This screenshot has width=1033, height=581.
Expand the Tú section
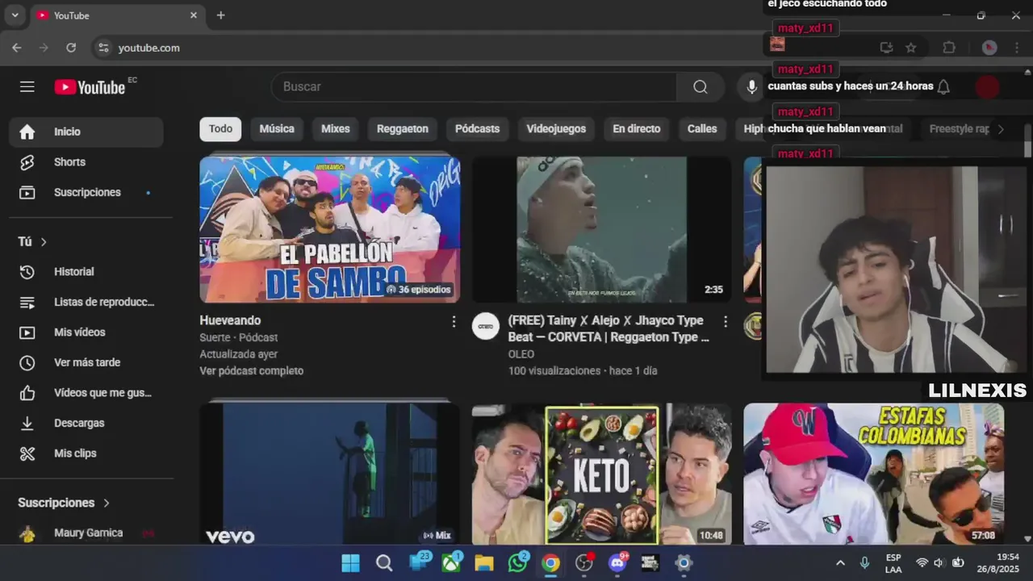(x=33, y=241)
